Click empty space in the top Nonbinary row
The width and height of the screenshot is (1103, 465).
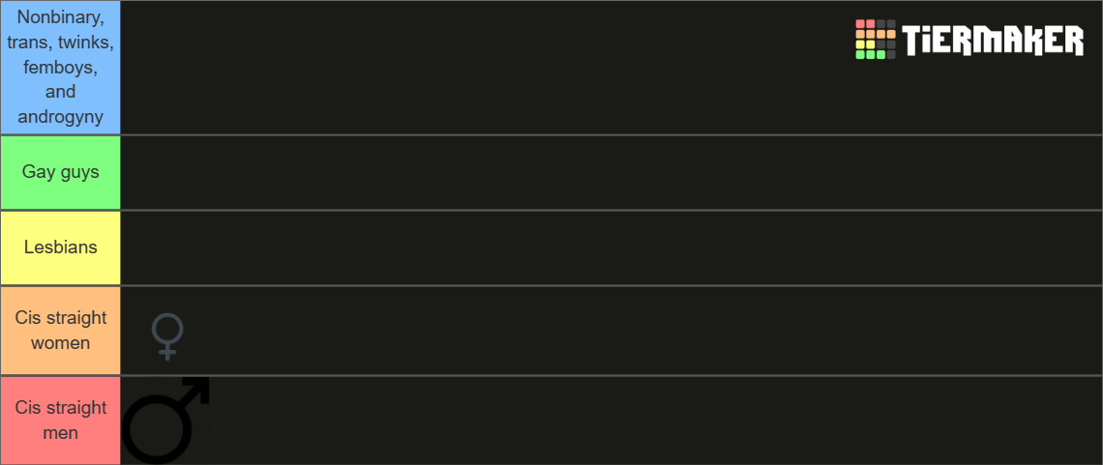click(x=484, y=68)
